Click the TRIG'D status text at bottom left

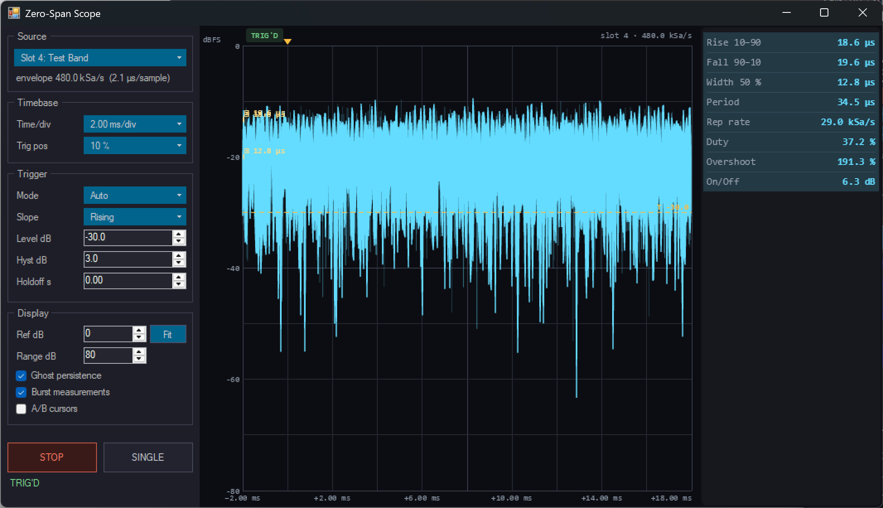[24, 483]
